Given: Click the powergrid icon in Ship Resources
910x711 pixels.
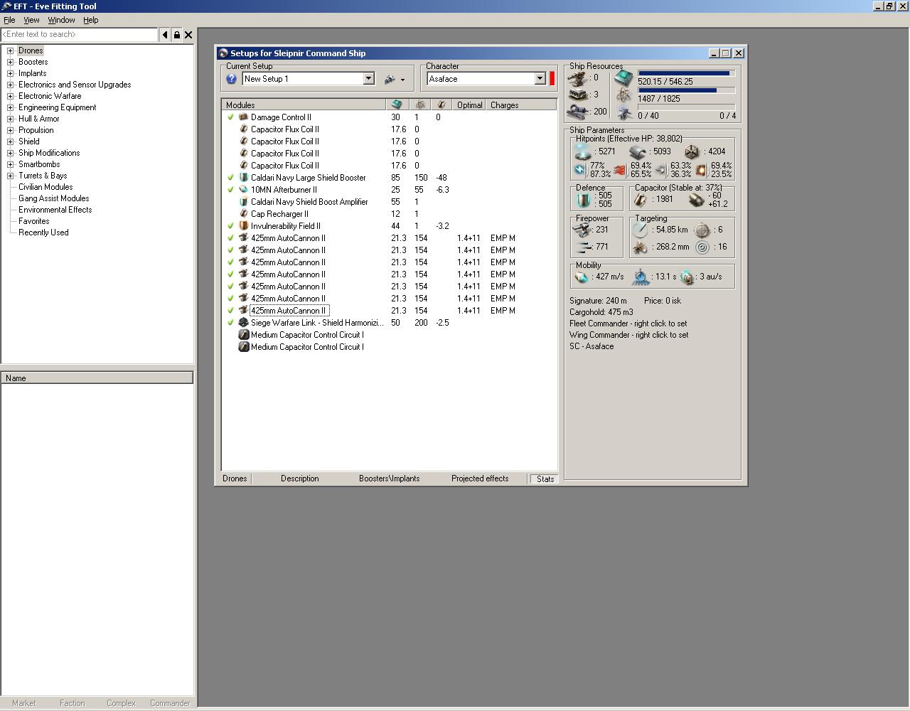Looking at the screenshot, I should (x=623, y=95).
